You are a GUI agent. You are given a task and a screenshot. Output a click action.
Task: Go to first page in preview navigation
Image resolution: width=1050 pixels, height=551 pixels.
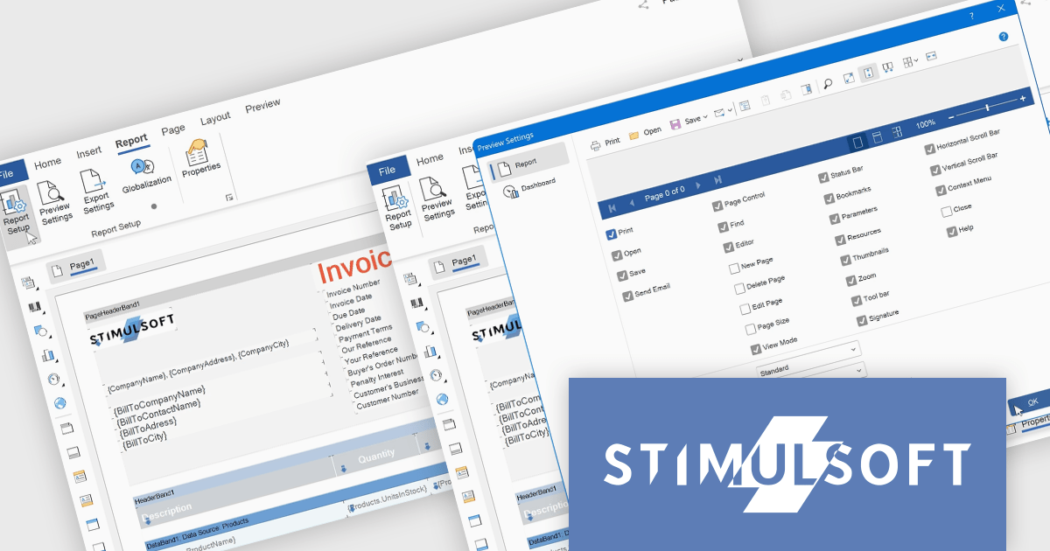[611, 207]
